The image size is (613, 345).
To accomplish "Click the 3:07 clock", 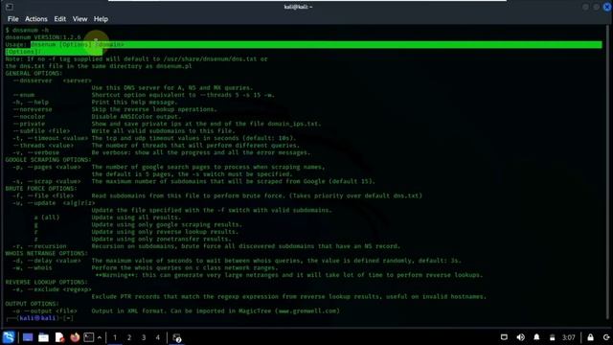I will pos(568,337).
